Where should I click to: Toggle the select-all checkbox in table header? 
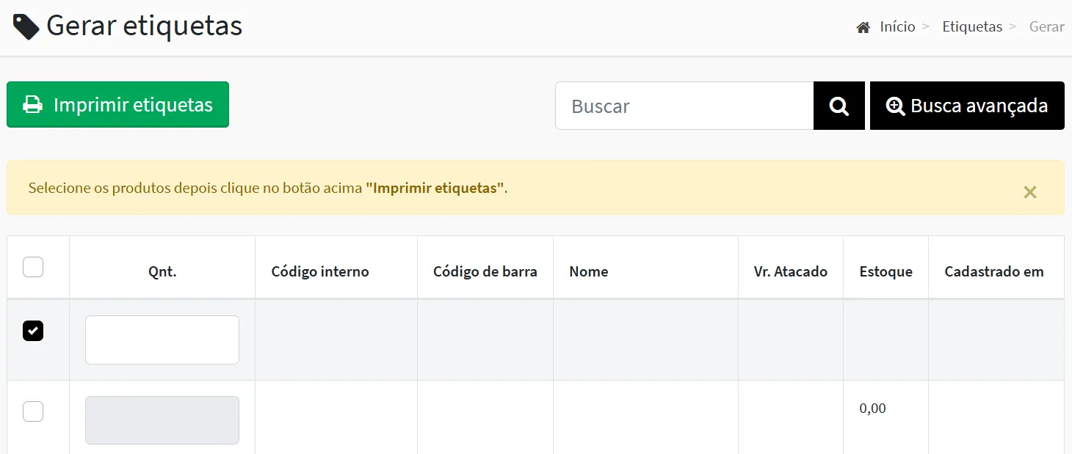click(x=33, y=267)
